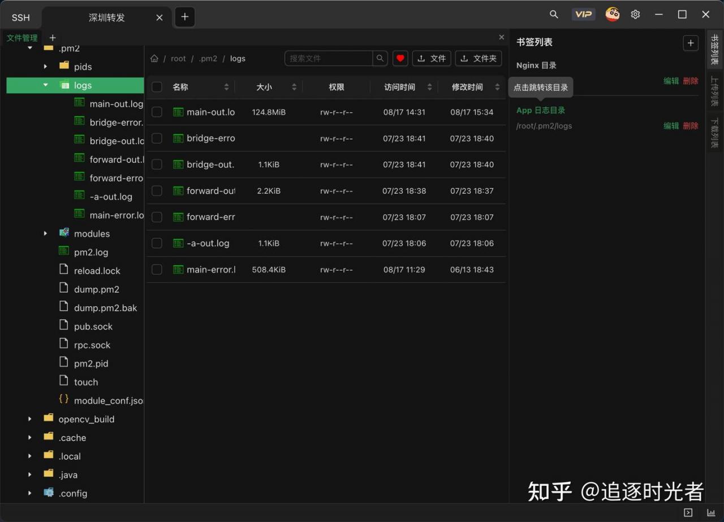The image size is (724, 522).
Task: Check the -a-out.log row checkbox
Action: tap(157, 243)
